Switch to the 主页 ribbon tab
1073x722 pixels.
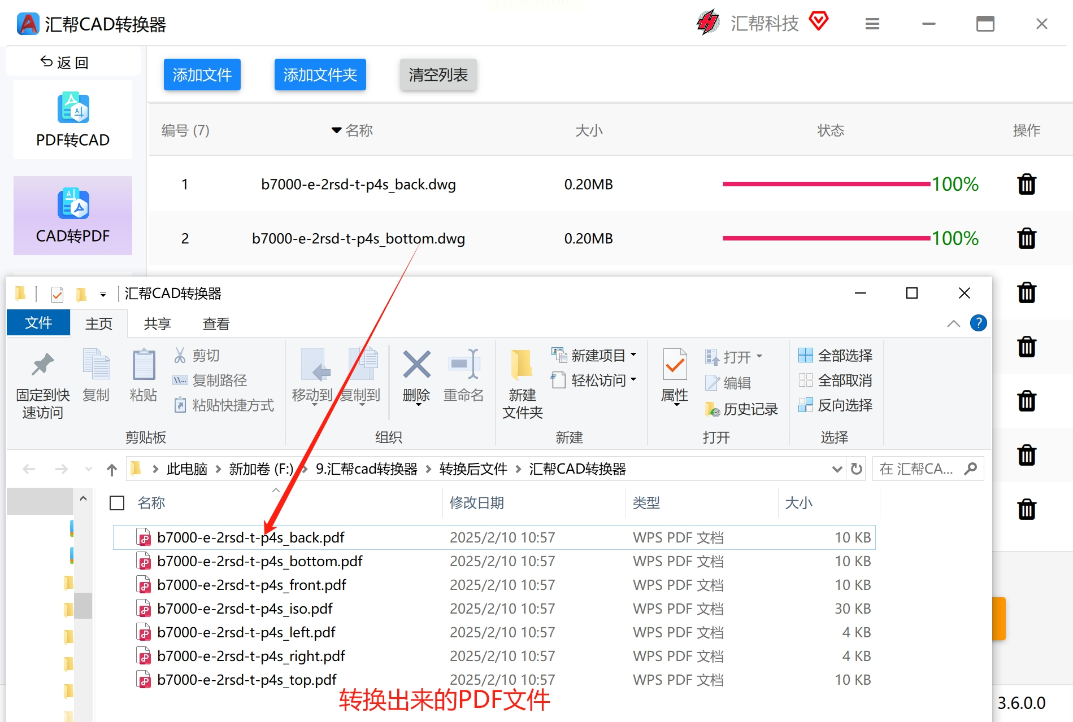point(99,323)
